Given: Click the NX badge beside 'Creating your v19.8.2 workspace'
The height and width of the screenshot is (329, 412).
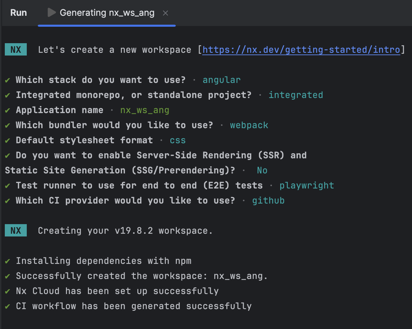Looking at the screenshot, I should 15,230.
